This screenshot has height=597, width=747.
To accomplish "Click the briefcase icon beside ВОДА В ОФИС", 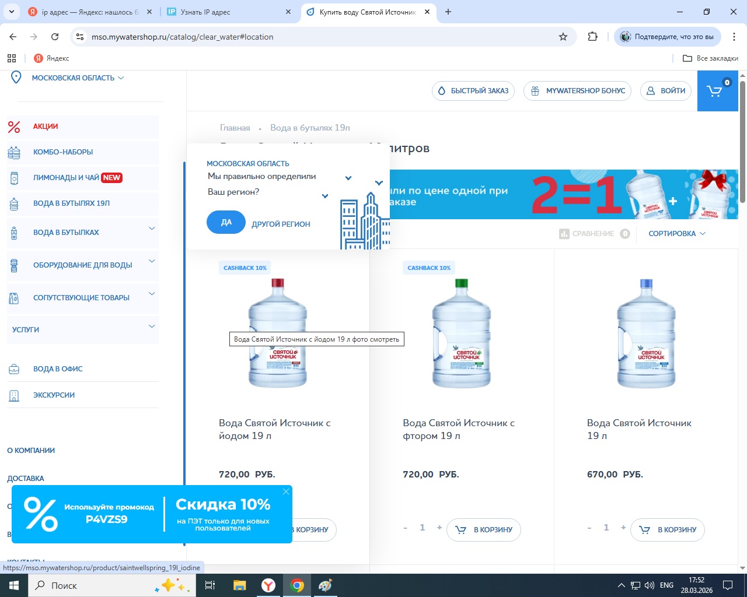I will [14, 369].
